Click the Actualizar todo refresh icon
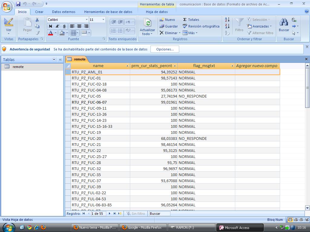Screen dimensions: 310x232 (x=147, y=23)
